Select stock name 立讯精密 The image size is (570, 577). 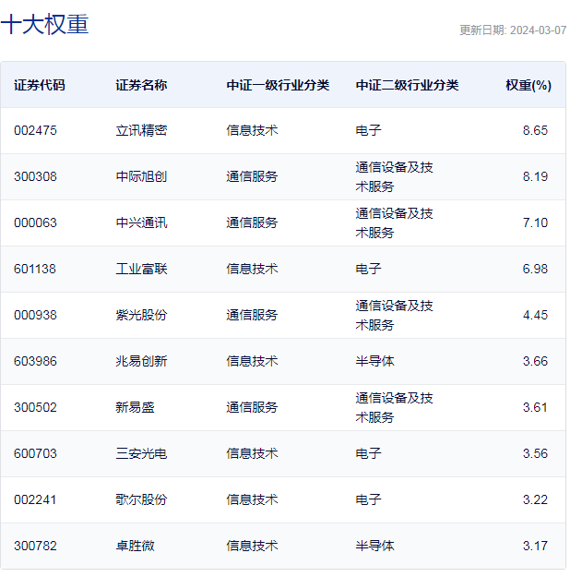tap(141, 130)
